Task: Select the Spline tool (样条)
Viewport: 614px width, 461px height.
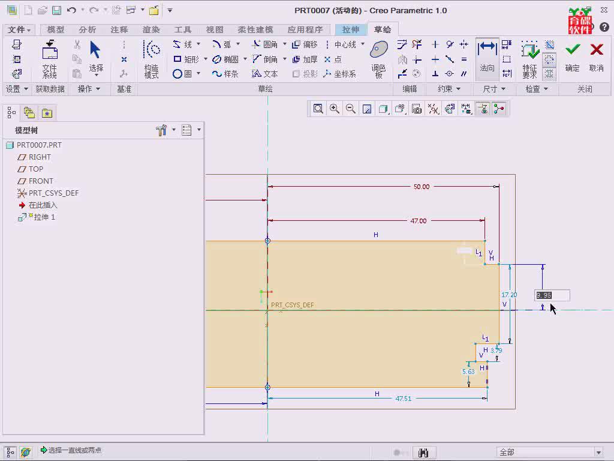Action: [225, 74]
